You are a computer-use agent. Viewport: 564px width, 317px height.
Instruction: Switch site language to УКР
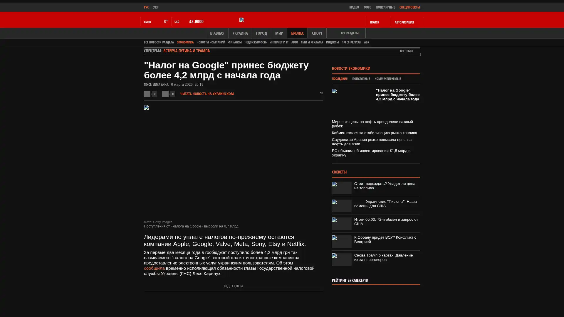pos(156,7)
